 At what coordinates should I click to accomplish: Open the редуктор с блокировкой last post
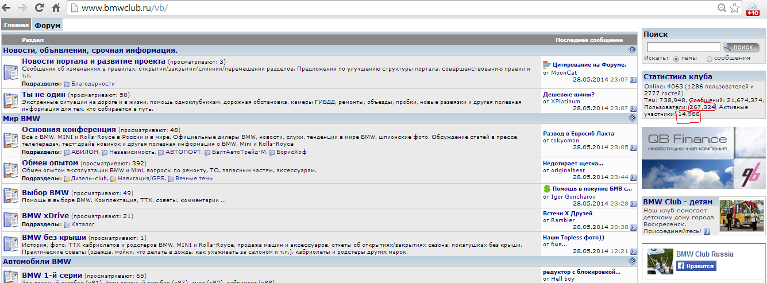coord(581,272)
